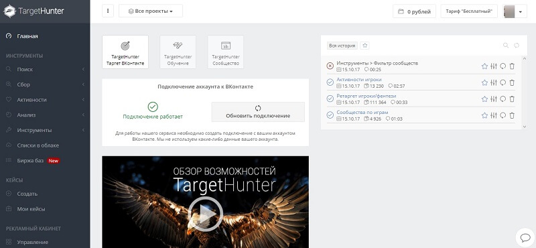
Task: Star the Фильтр сообществ entry
Action: pos(484,66)
